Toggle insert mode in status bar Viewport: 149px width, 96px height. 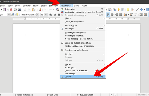point(111,95)
